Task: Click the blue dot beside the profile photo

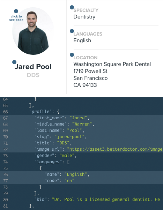Action: click(16, 11)
